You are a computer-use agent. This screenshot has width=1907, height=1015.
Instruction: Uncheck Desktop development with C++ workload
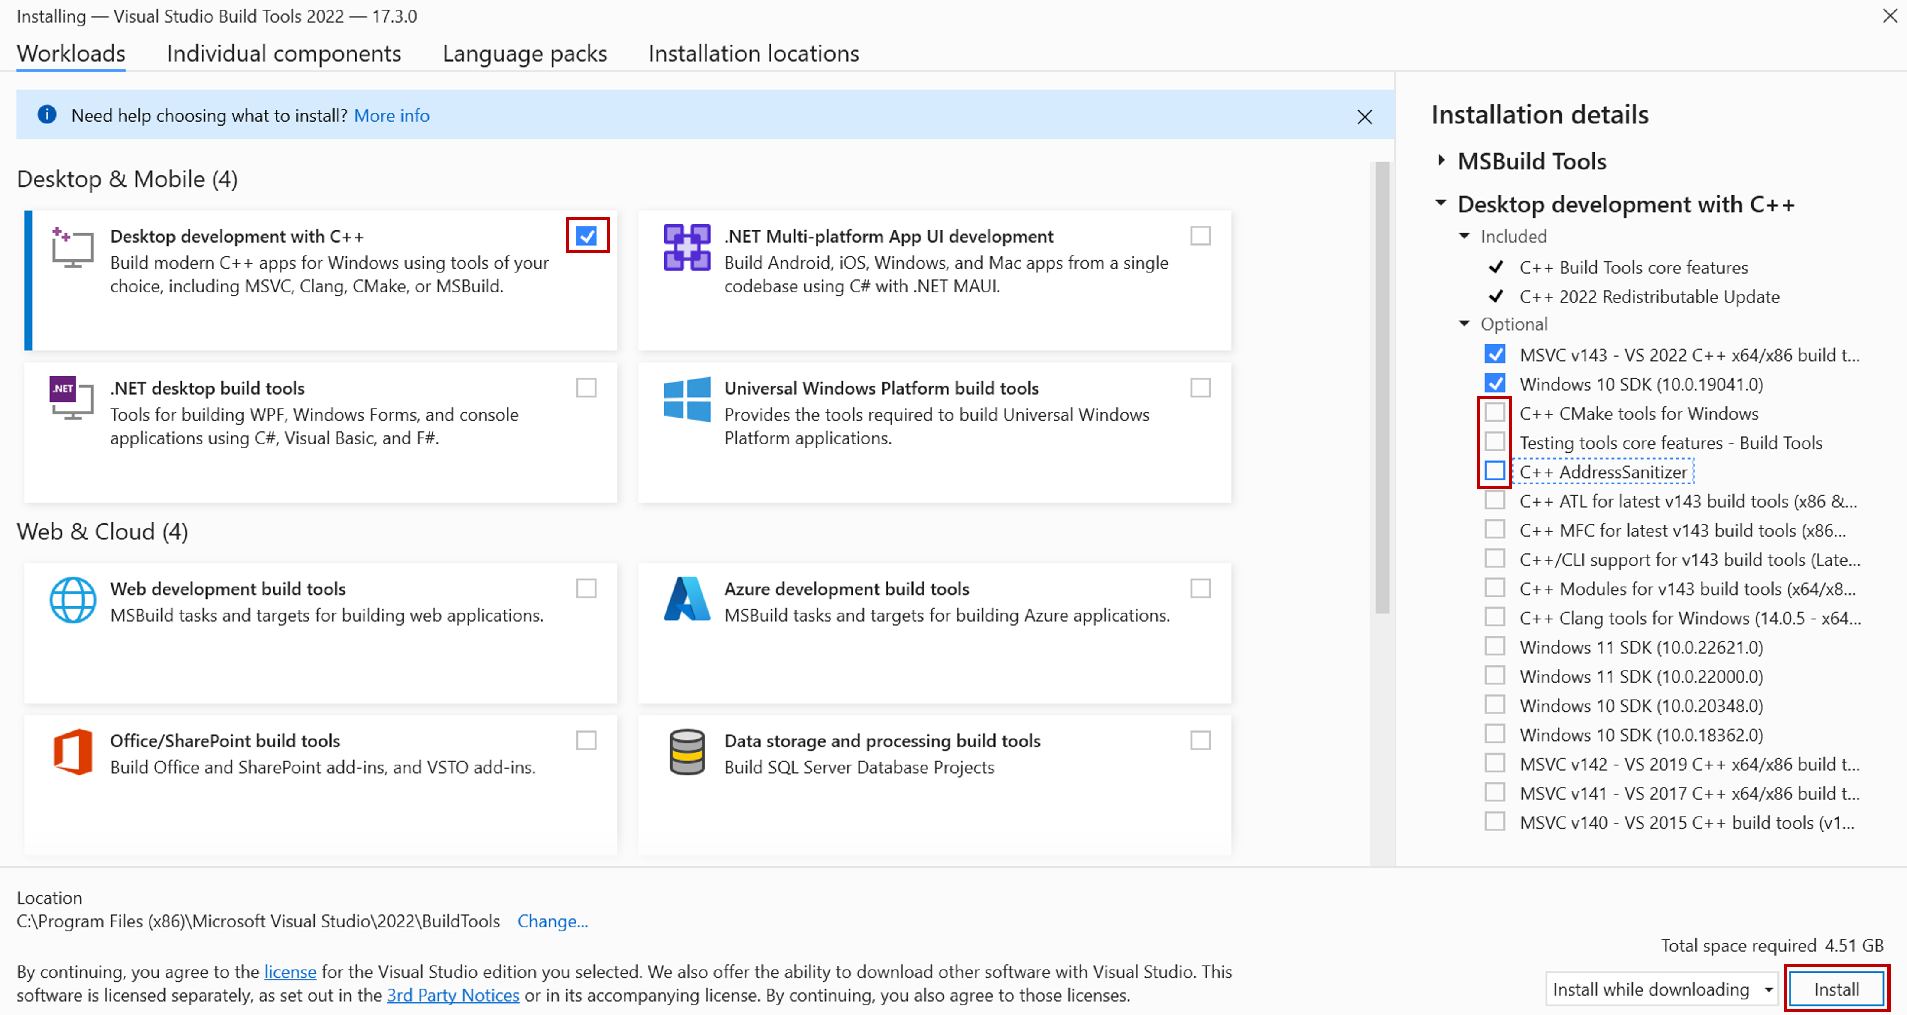[x=587, y=236]
